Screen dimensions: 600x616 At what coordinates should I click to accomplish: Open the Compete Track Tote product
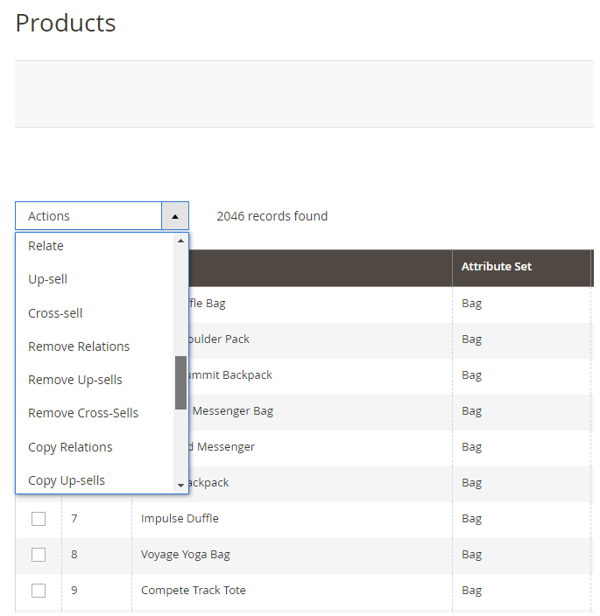tap(193, 591)
